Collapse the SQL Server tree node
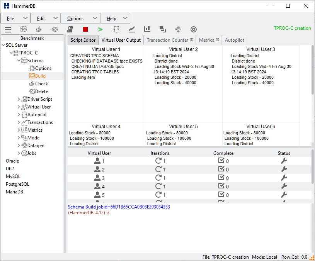This screenshot has width=315, height=261. 3,45
